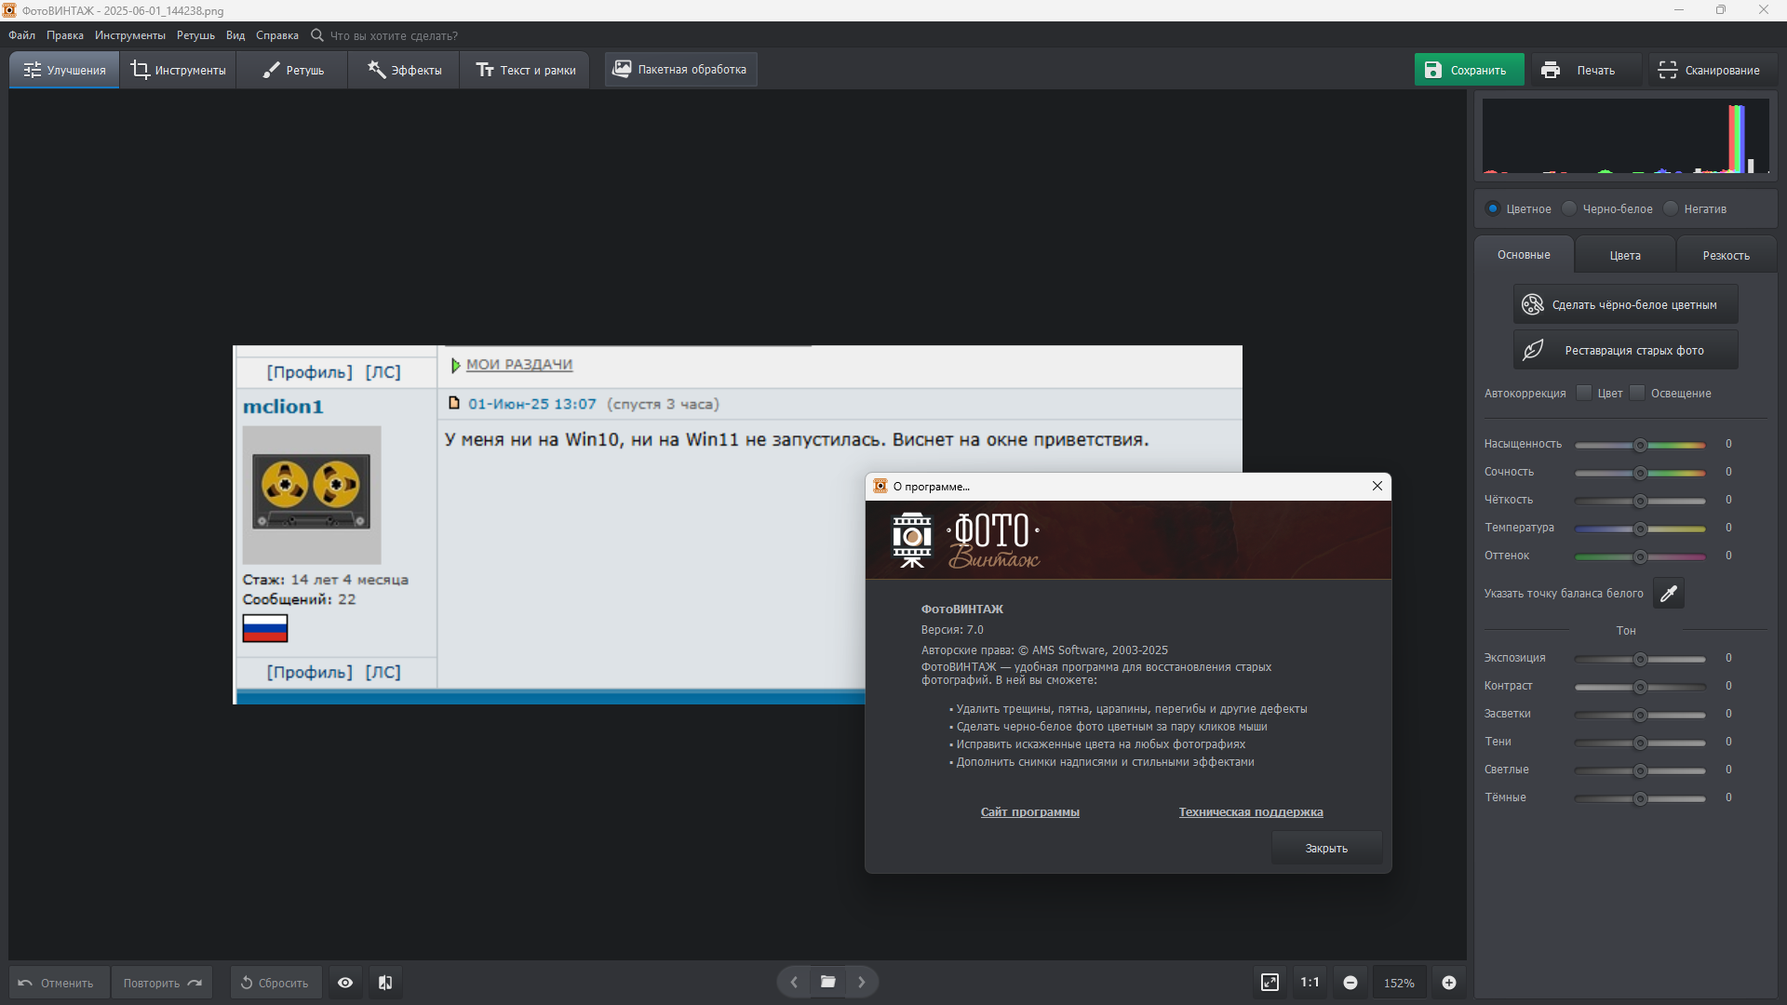
Task: Click the fit-to-screen icon
Action: (1270, 983)
